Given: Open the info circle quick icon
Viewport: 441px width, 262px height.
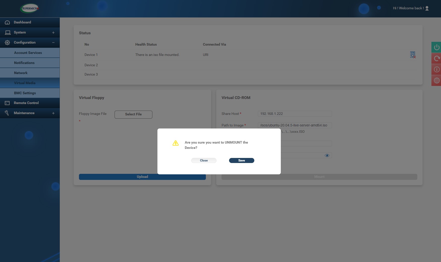Looking at the screenshot, I should click(436, 70).
